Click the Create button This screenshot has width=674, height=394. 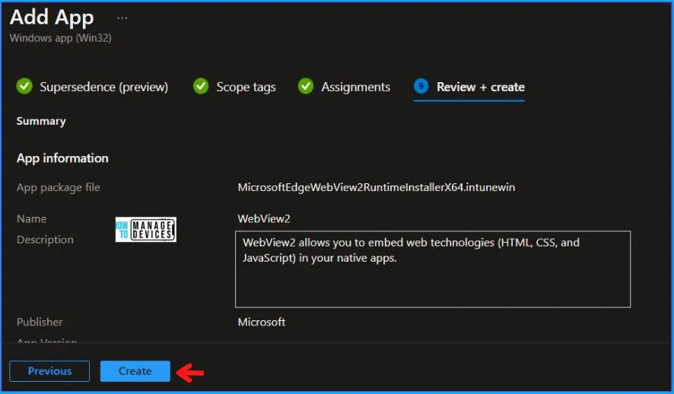(x=135, y=370)
